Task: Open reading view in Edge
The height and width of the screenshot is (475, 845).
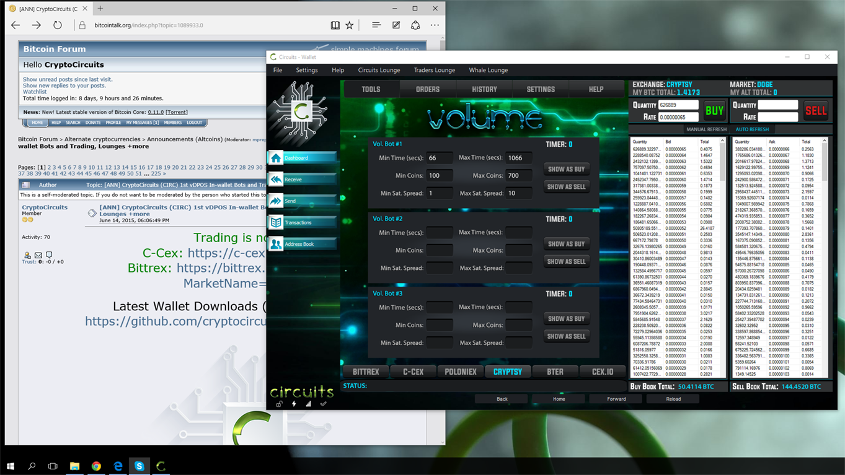Action: (335, 25)
